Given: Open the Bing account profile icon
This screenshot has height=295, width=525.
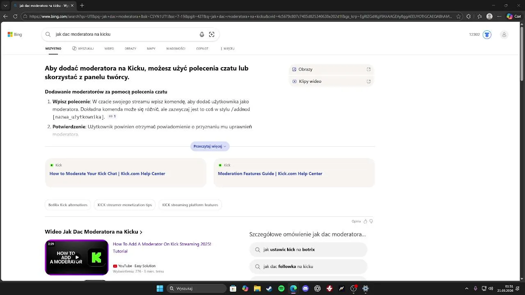Looking at the screenshot, I should (x=504, y=34).
